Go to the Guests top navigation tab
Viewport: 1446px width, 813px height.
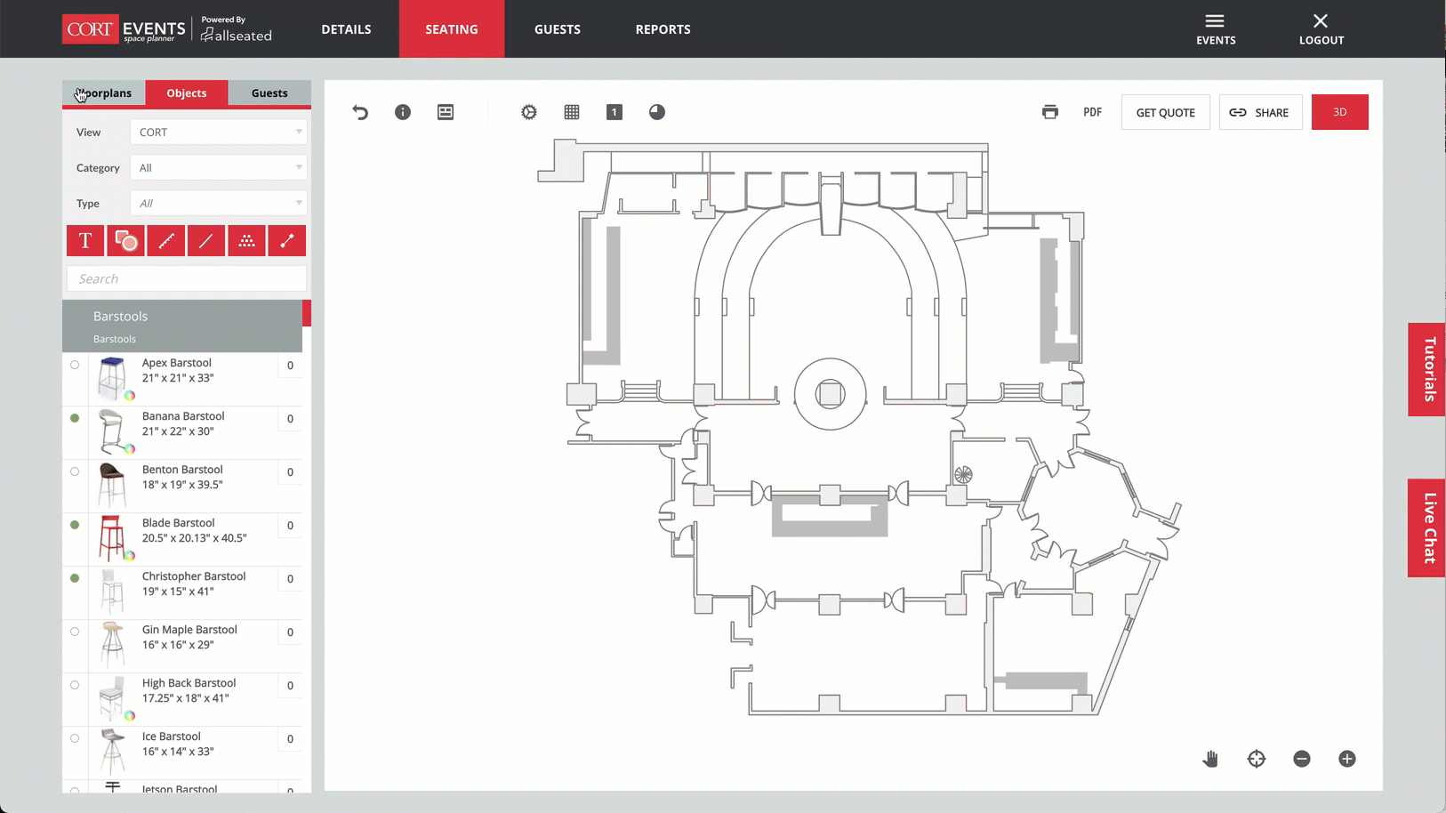558,29
